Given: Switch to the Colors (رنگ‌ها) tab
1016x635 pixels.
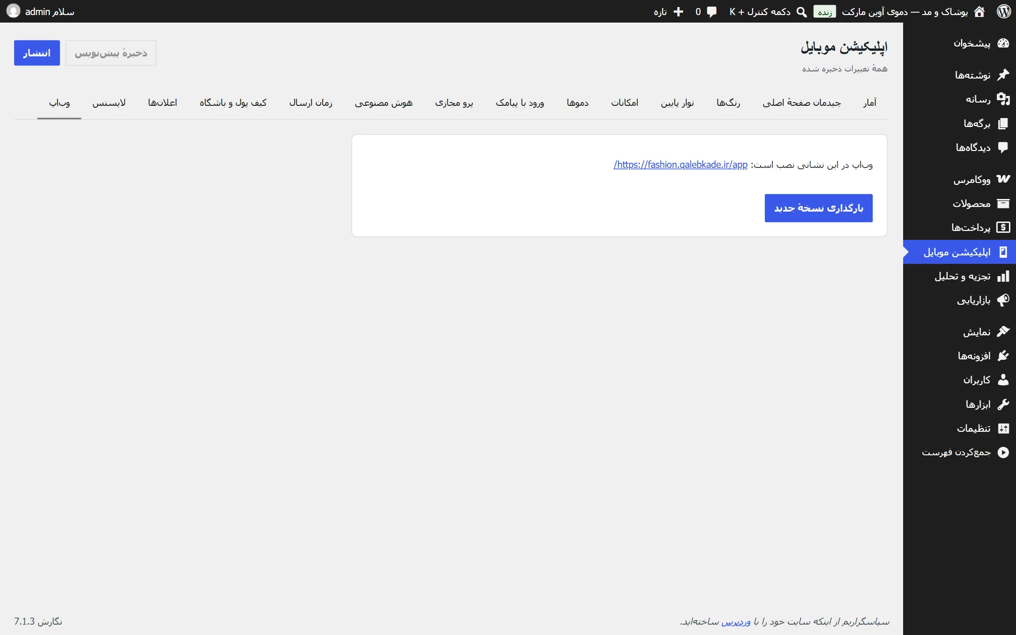Looking at the screenshot, I should coord(728,103).
